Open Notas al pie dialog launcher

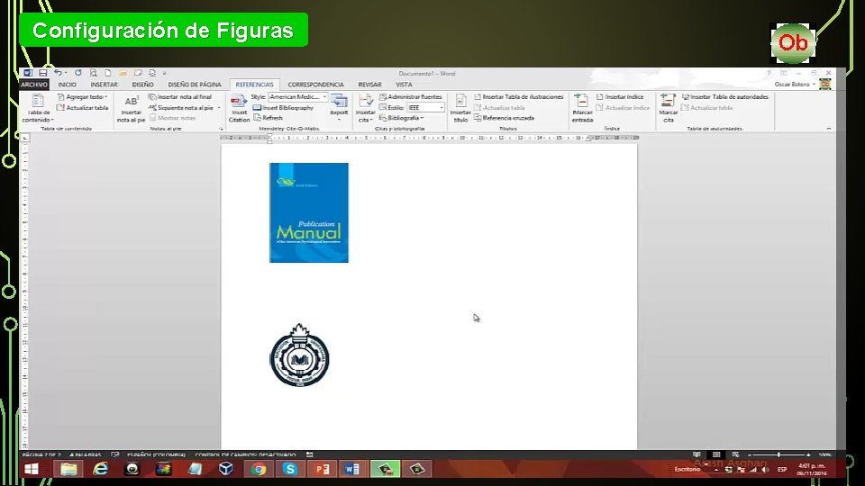point(222,129)
